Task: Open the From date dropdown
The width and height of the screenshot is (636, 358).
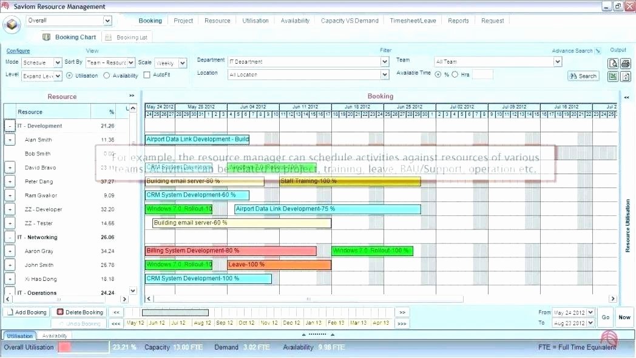Action: coord(590,312)
